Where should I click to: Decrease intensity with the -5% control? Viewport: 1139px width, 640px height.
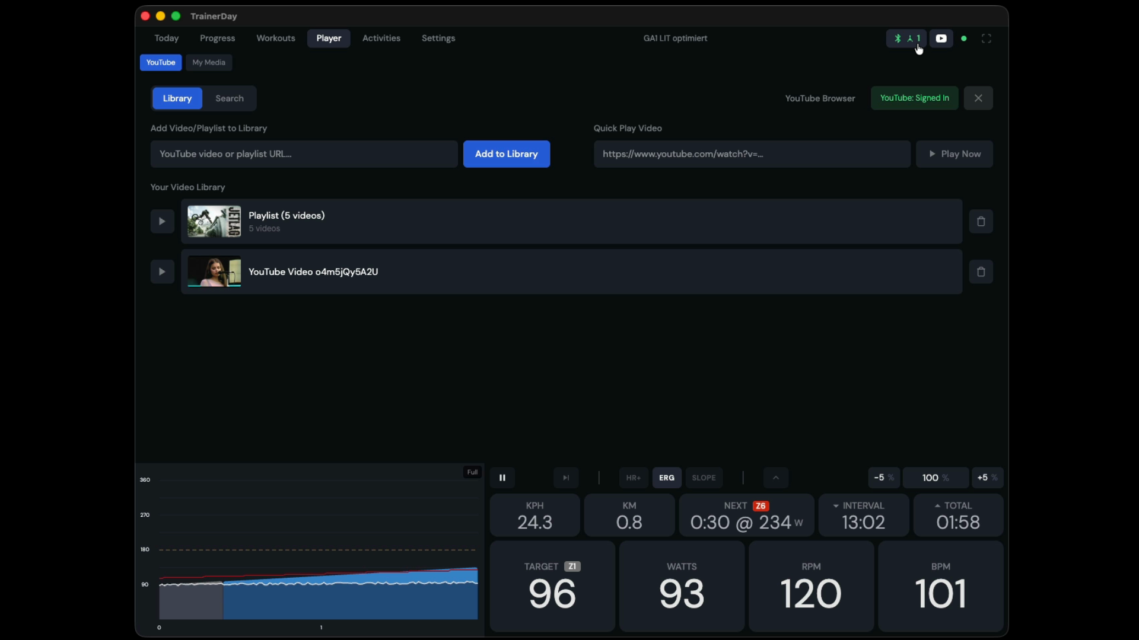tap(883, 478)
